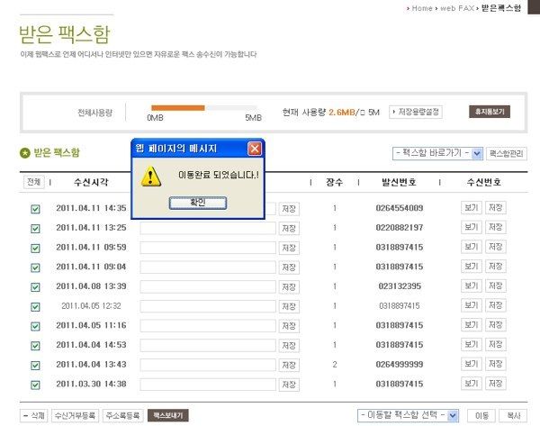Toggle checkbox for 2011.04.05 11:16 fax
The height and width of the screenshot is (426, 540).
35,326
